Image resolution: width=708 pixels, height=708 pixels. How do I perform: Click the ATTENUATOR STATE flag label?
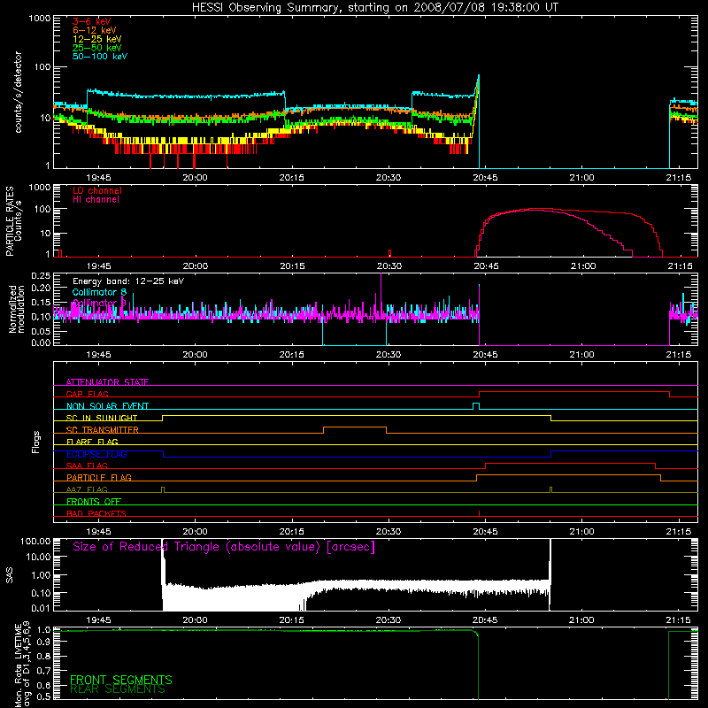[x=107, y=382]
